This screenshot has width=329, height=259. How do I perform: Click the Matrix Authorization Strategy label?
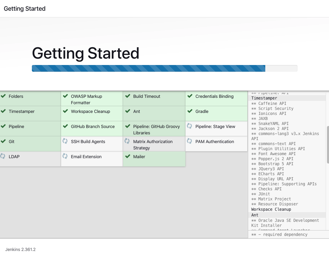click(153, 145)
